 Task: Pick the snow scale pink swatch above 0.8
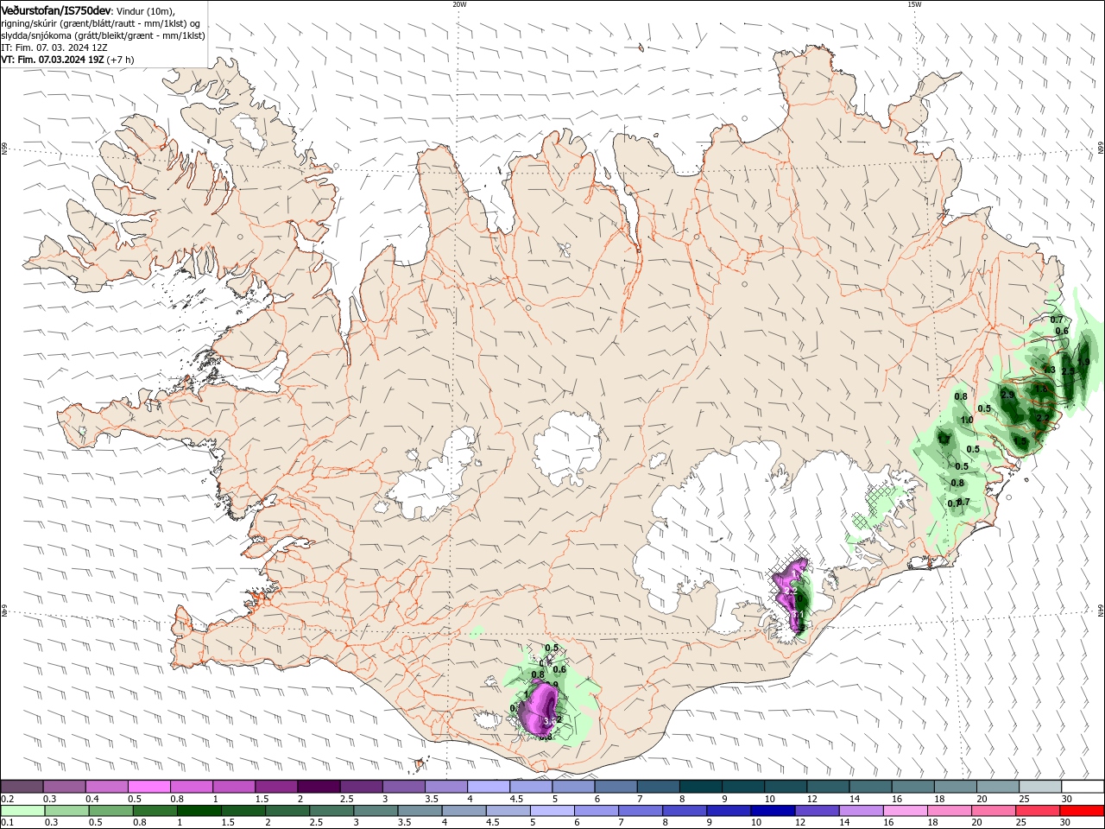tap(192, 787)
